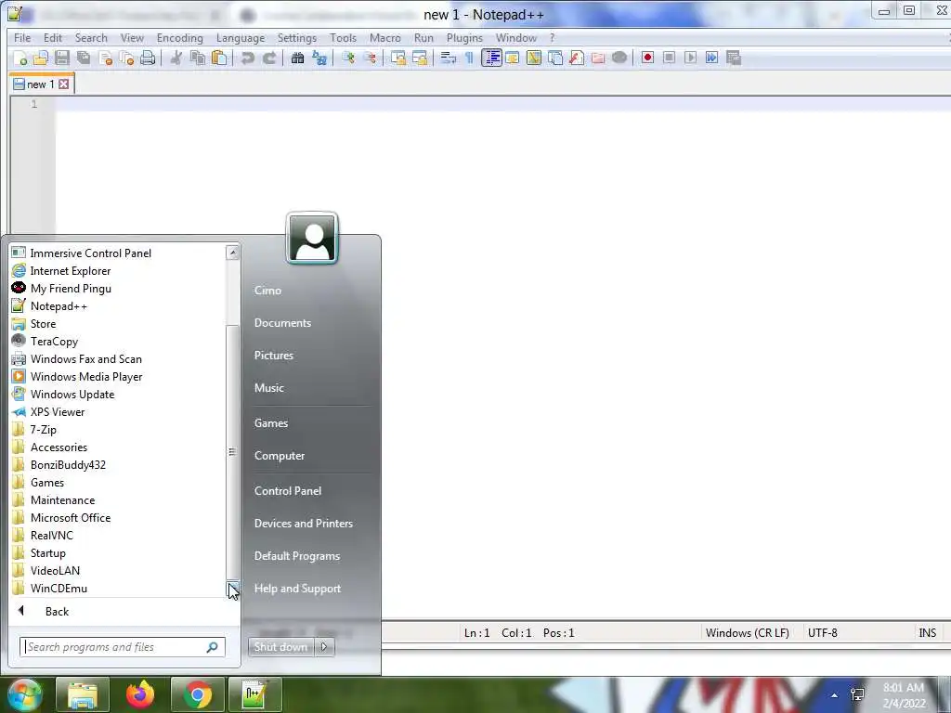Open the Macro menu
This screenshot has height=713, width=951.
(x=385, y=37)
